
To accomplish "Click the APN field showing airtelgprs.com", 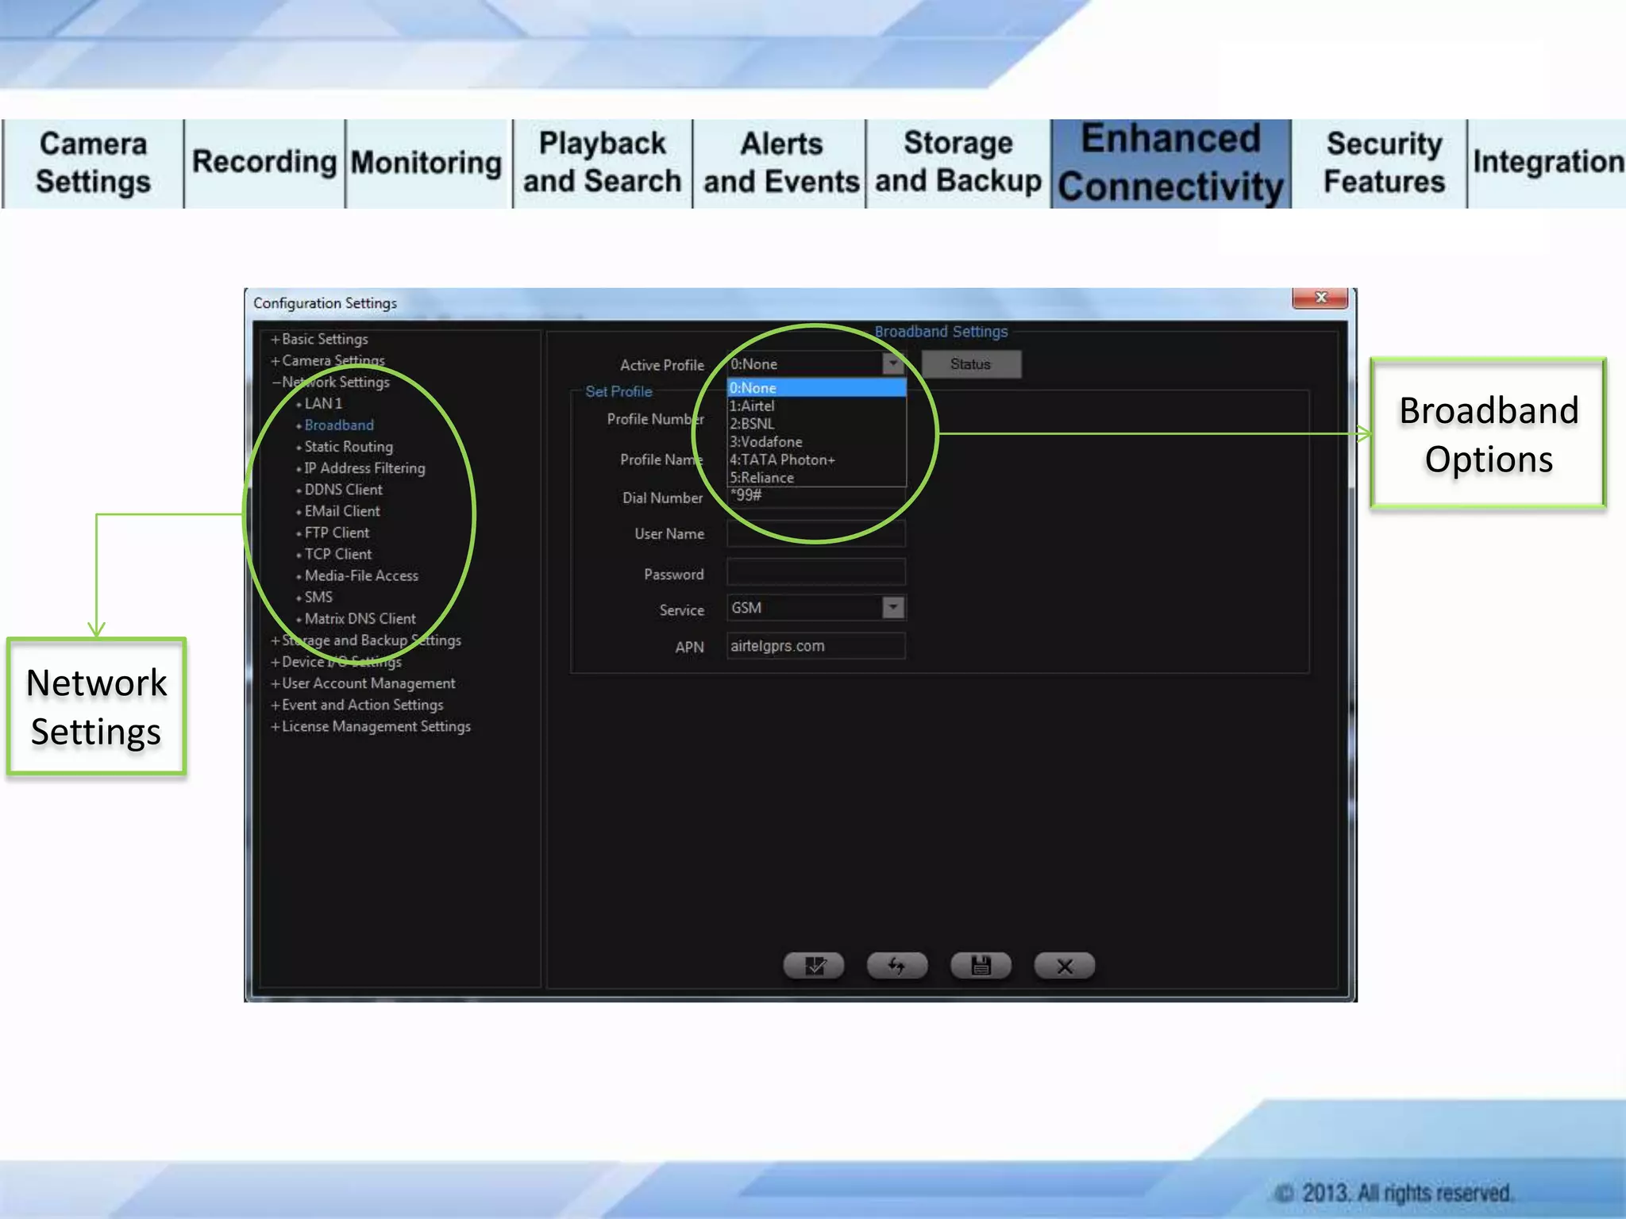I will tap(816, 646).
